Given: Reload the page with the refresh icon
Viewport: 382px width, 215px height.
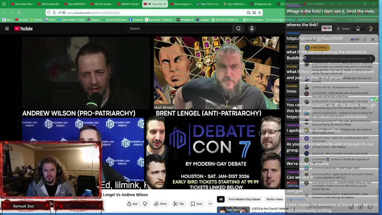Looking at the screenshot, I should [x=19, y=13].
